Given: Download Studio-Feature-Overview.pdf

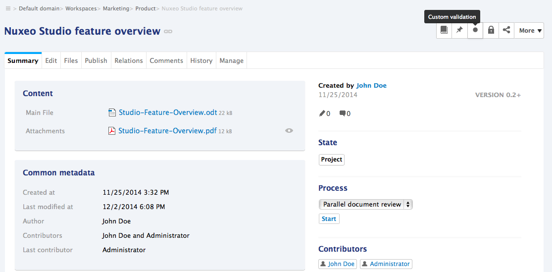Looking at the screenshot, I should (167, 131).
